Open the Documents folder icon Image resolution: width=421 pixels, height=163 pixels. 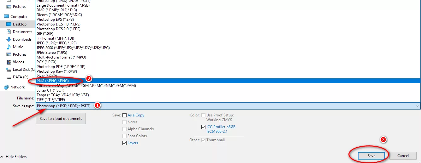[9, 32]
